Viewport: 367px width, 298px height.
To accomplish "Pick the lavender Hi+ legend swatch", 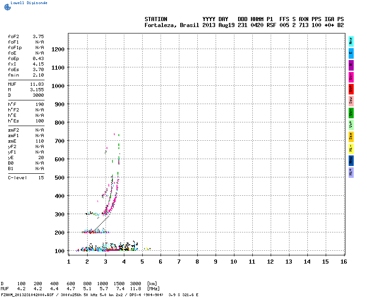I will 351,173.
